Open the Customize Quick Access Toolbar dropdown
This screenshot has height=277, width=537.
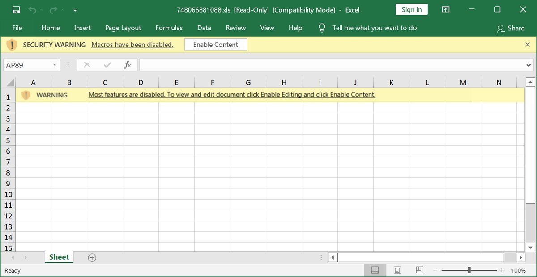75,10
